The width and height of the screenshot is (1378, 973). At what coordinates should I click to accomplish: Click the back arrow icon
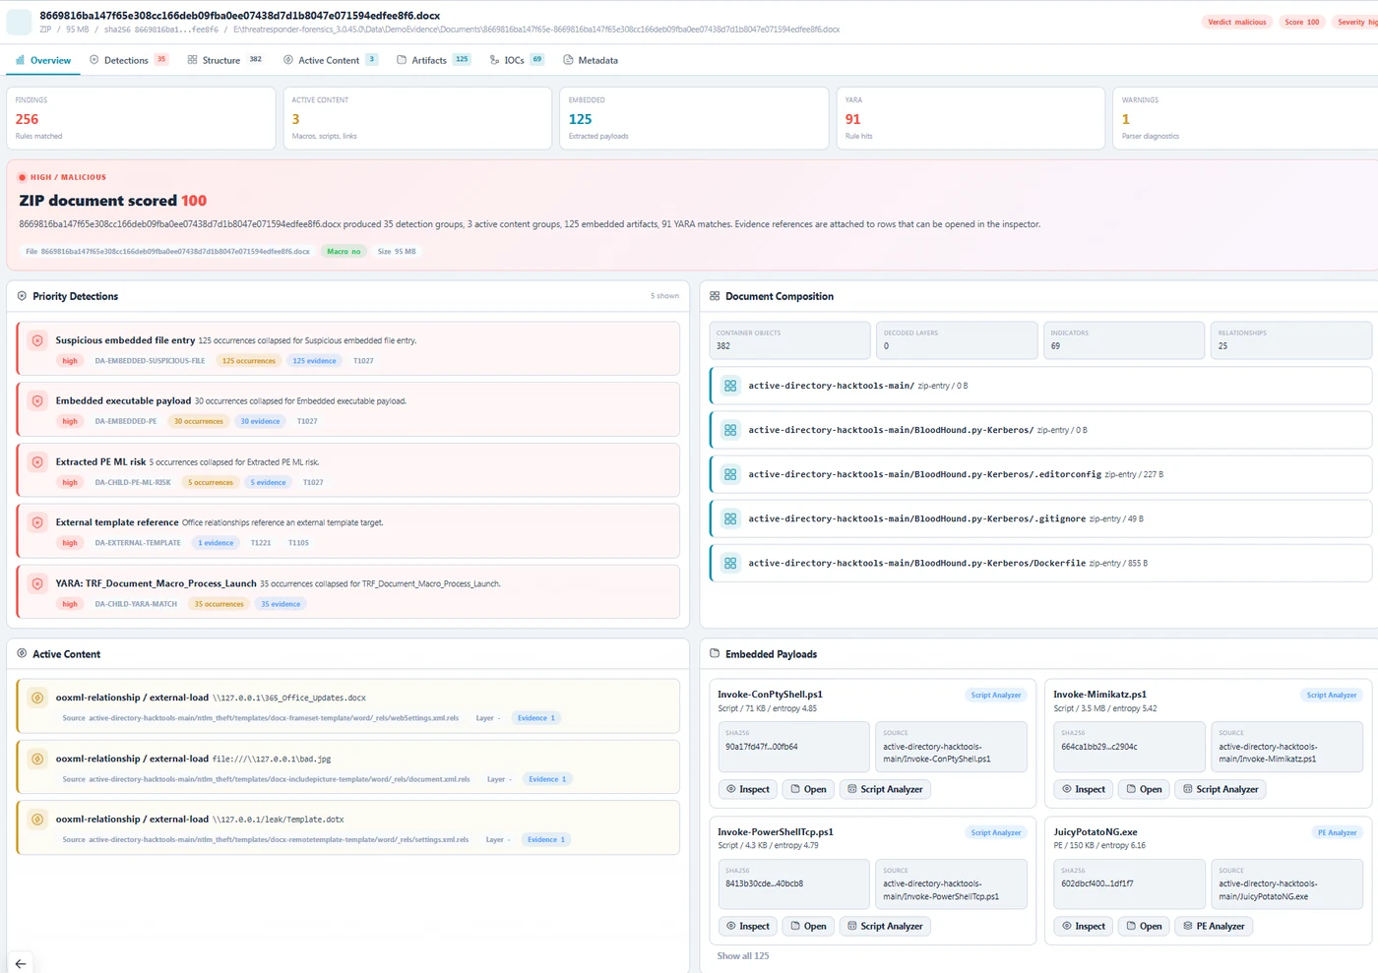coord(21,963)
